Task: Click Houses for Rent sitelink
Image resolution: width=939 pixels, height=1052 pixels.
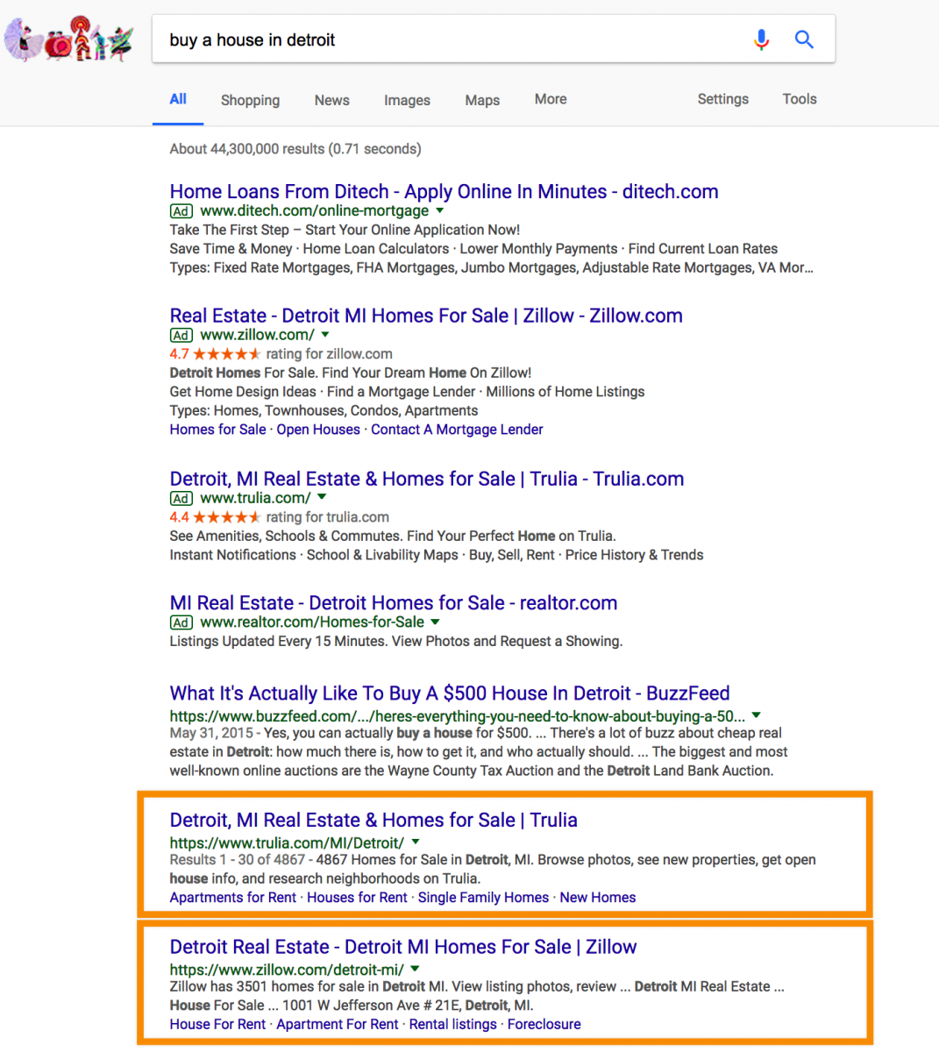Action: [x=357, y=898]
